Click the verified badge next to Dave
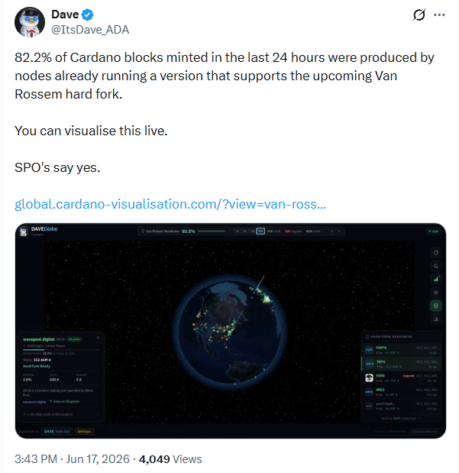Screen dimensions: 459x473 pos(88,15)
